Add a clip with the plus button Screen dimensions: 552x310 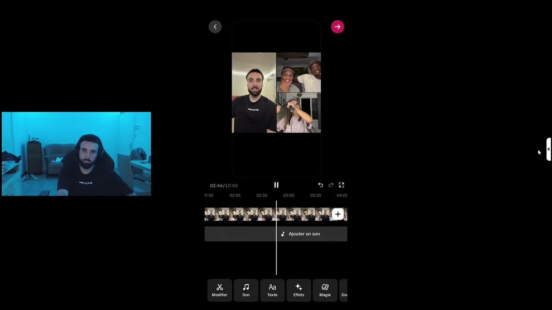tap(338, 214)
